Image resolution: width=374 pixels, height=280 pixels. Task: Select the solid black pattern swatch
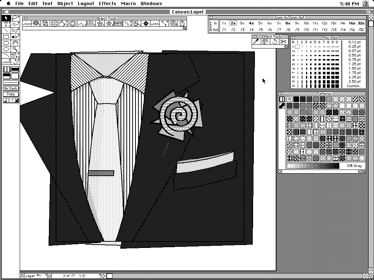click(x=296, y=99)
